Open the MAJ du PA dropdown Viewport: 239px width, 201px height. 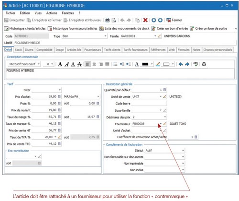coord(98,96)
